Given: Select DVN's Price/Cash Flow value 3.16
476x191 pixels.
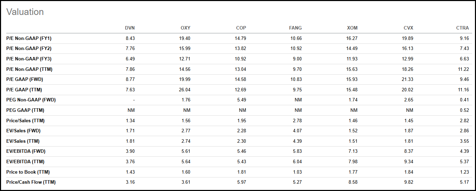Looking at the screenshot, I should 130,182.
